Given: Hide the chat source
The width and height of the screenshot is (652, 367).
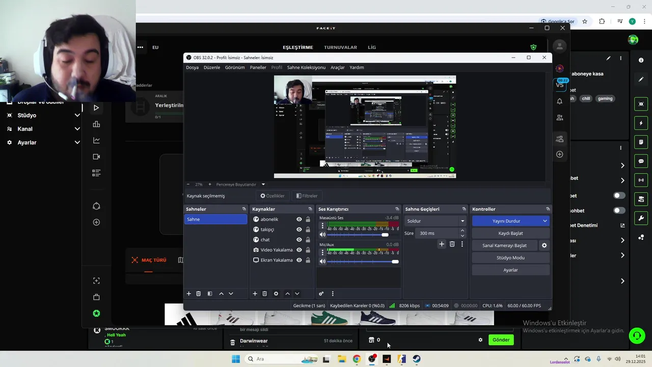Looking at the screenshot, I should [x=299, y=240].
